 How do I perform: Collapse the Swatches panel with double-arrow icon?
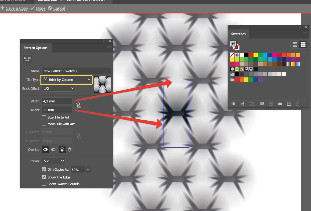click(x=300, y=27)
